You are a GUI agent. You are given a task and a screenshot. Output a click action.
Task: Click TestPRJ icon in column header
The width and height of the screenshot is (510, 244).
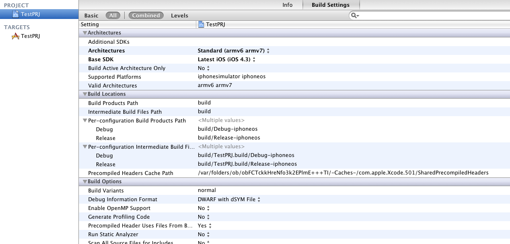click(201, 24)
